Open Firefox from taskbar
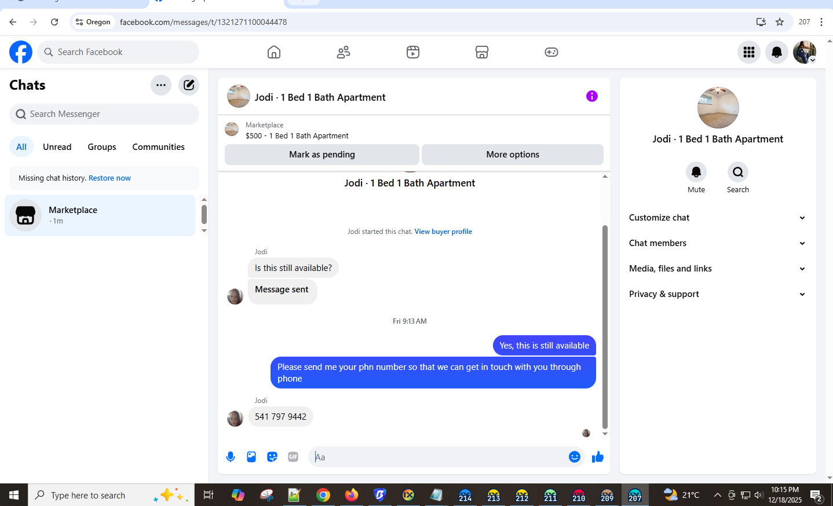The height and width of the screenshot is (506, 833). pyautogui.click(x=352, y=495)
